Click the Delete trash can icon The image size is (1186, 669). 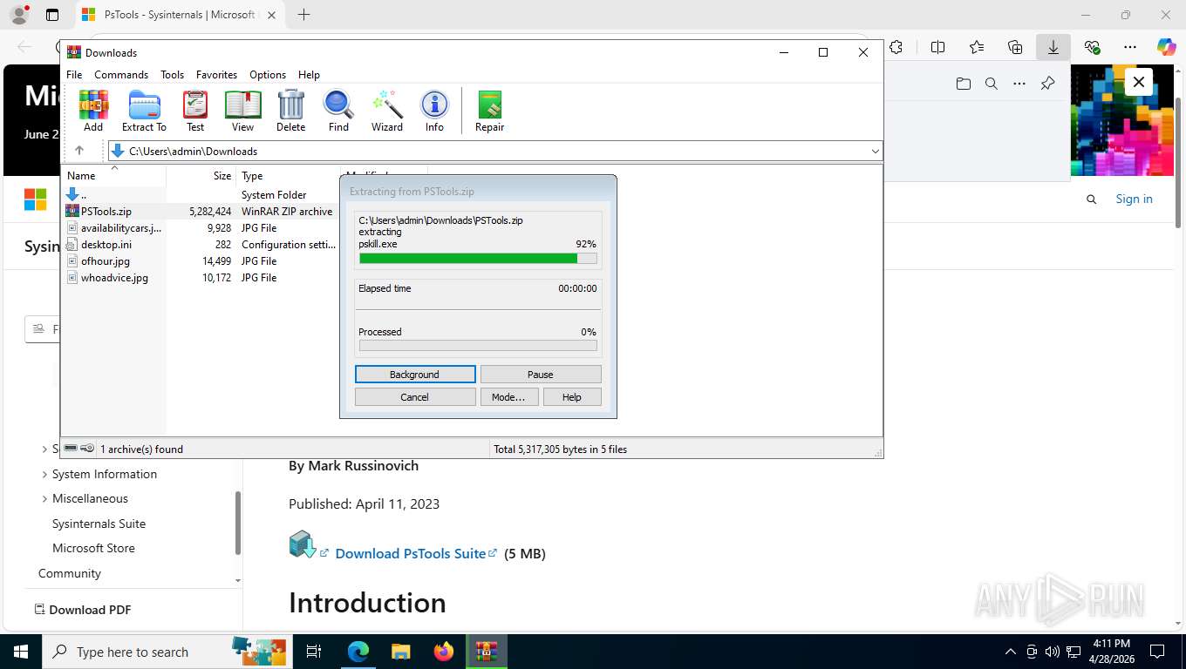290,111
